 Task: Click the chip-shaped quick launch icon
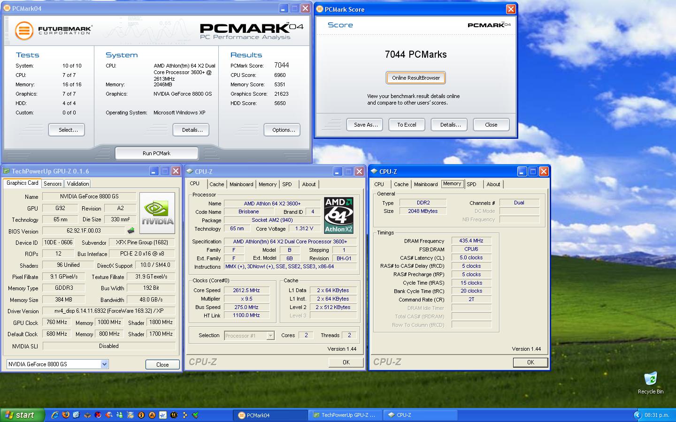(87, 415)
